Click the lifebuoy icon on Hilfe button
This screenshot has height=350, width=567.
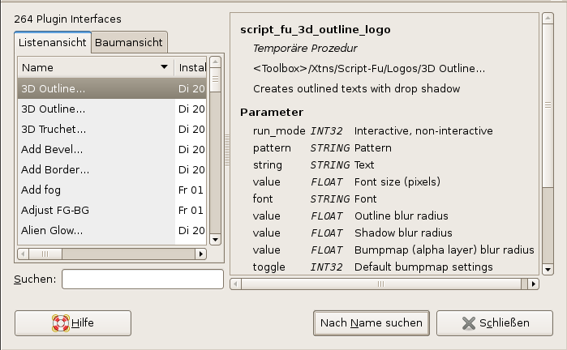[x=61, y=323]
